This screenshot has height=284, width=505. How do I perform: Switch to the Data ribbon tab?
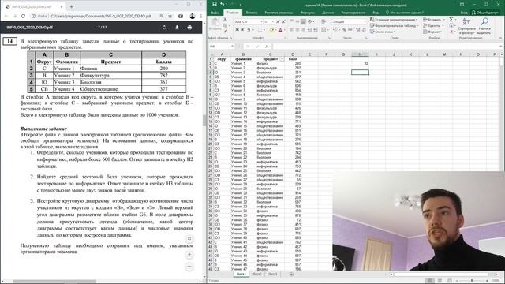[328, 13]
